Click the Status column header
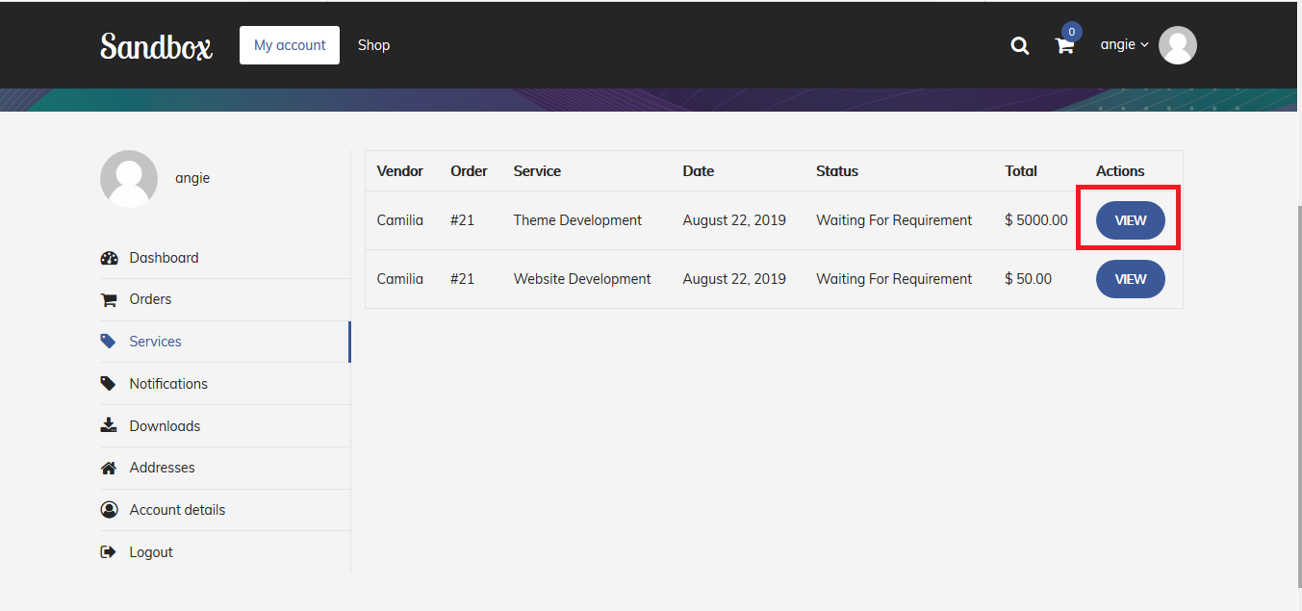Viewport: 1302px width, 611px height. tap(837, 171)
